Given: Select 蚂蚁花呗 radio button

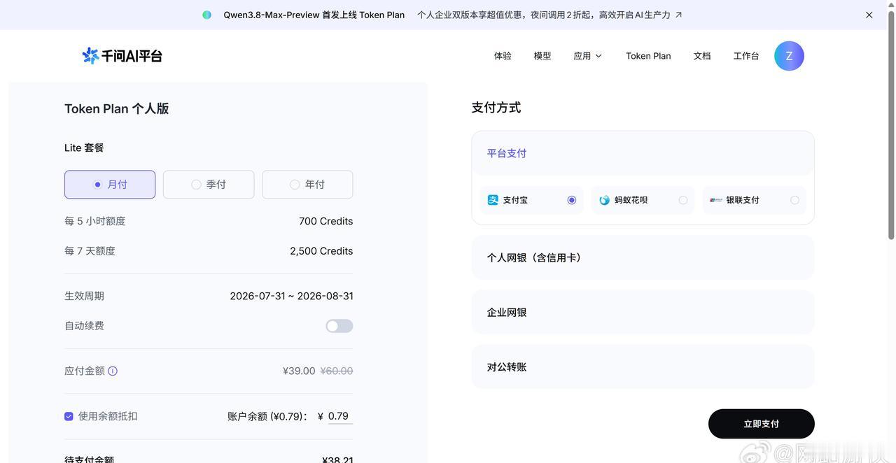Looking at the screenshot, I should click(683, 200).
